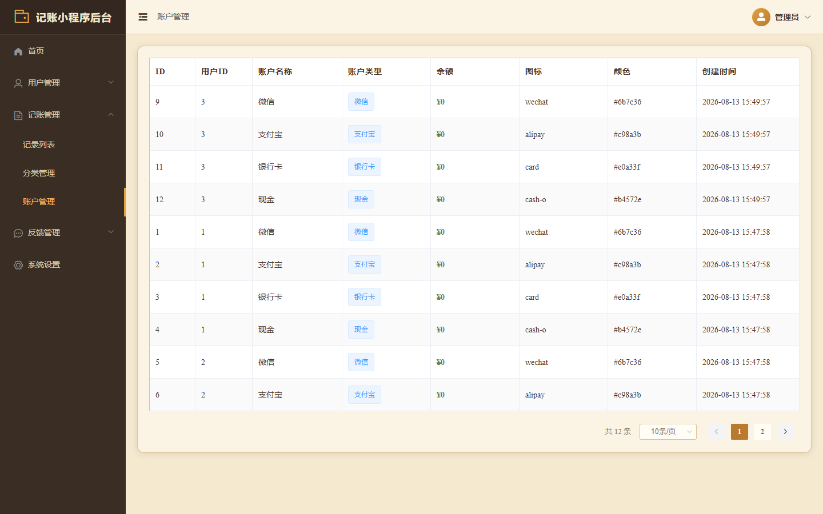Viewport: 823px width, 514px height.
Task: Click the home icon next to 首页
Action: click(x=18, y=51)
